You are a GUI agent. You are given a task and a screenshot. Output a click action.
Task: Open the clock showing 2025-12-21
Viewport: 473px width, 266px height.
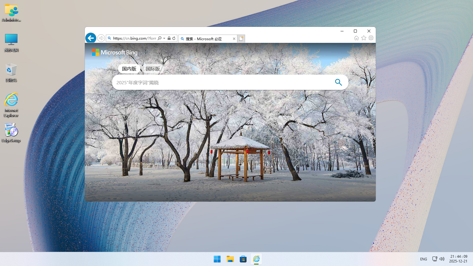coord(459,259)
